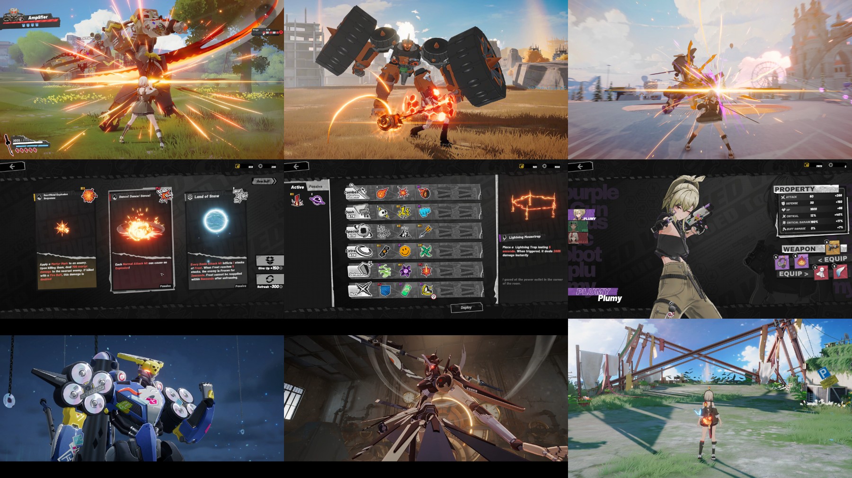Select the red pillar active skill icon
Screen dimensions: 852x478
pos(297,200)
